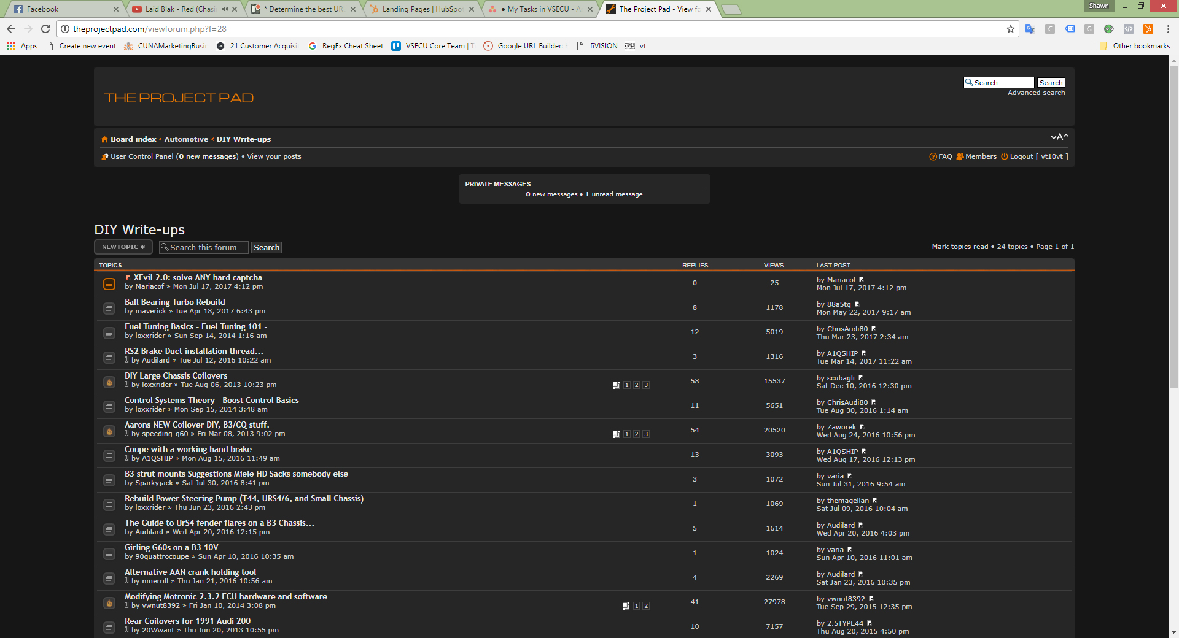
Task: Click the browser reload icon
Action: coord(45,28)
